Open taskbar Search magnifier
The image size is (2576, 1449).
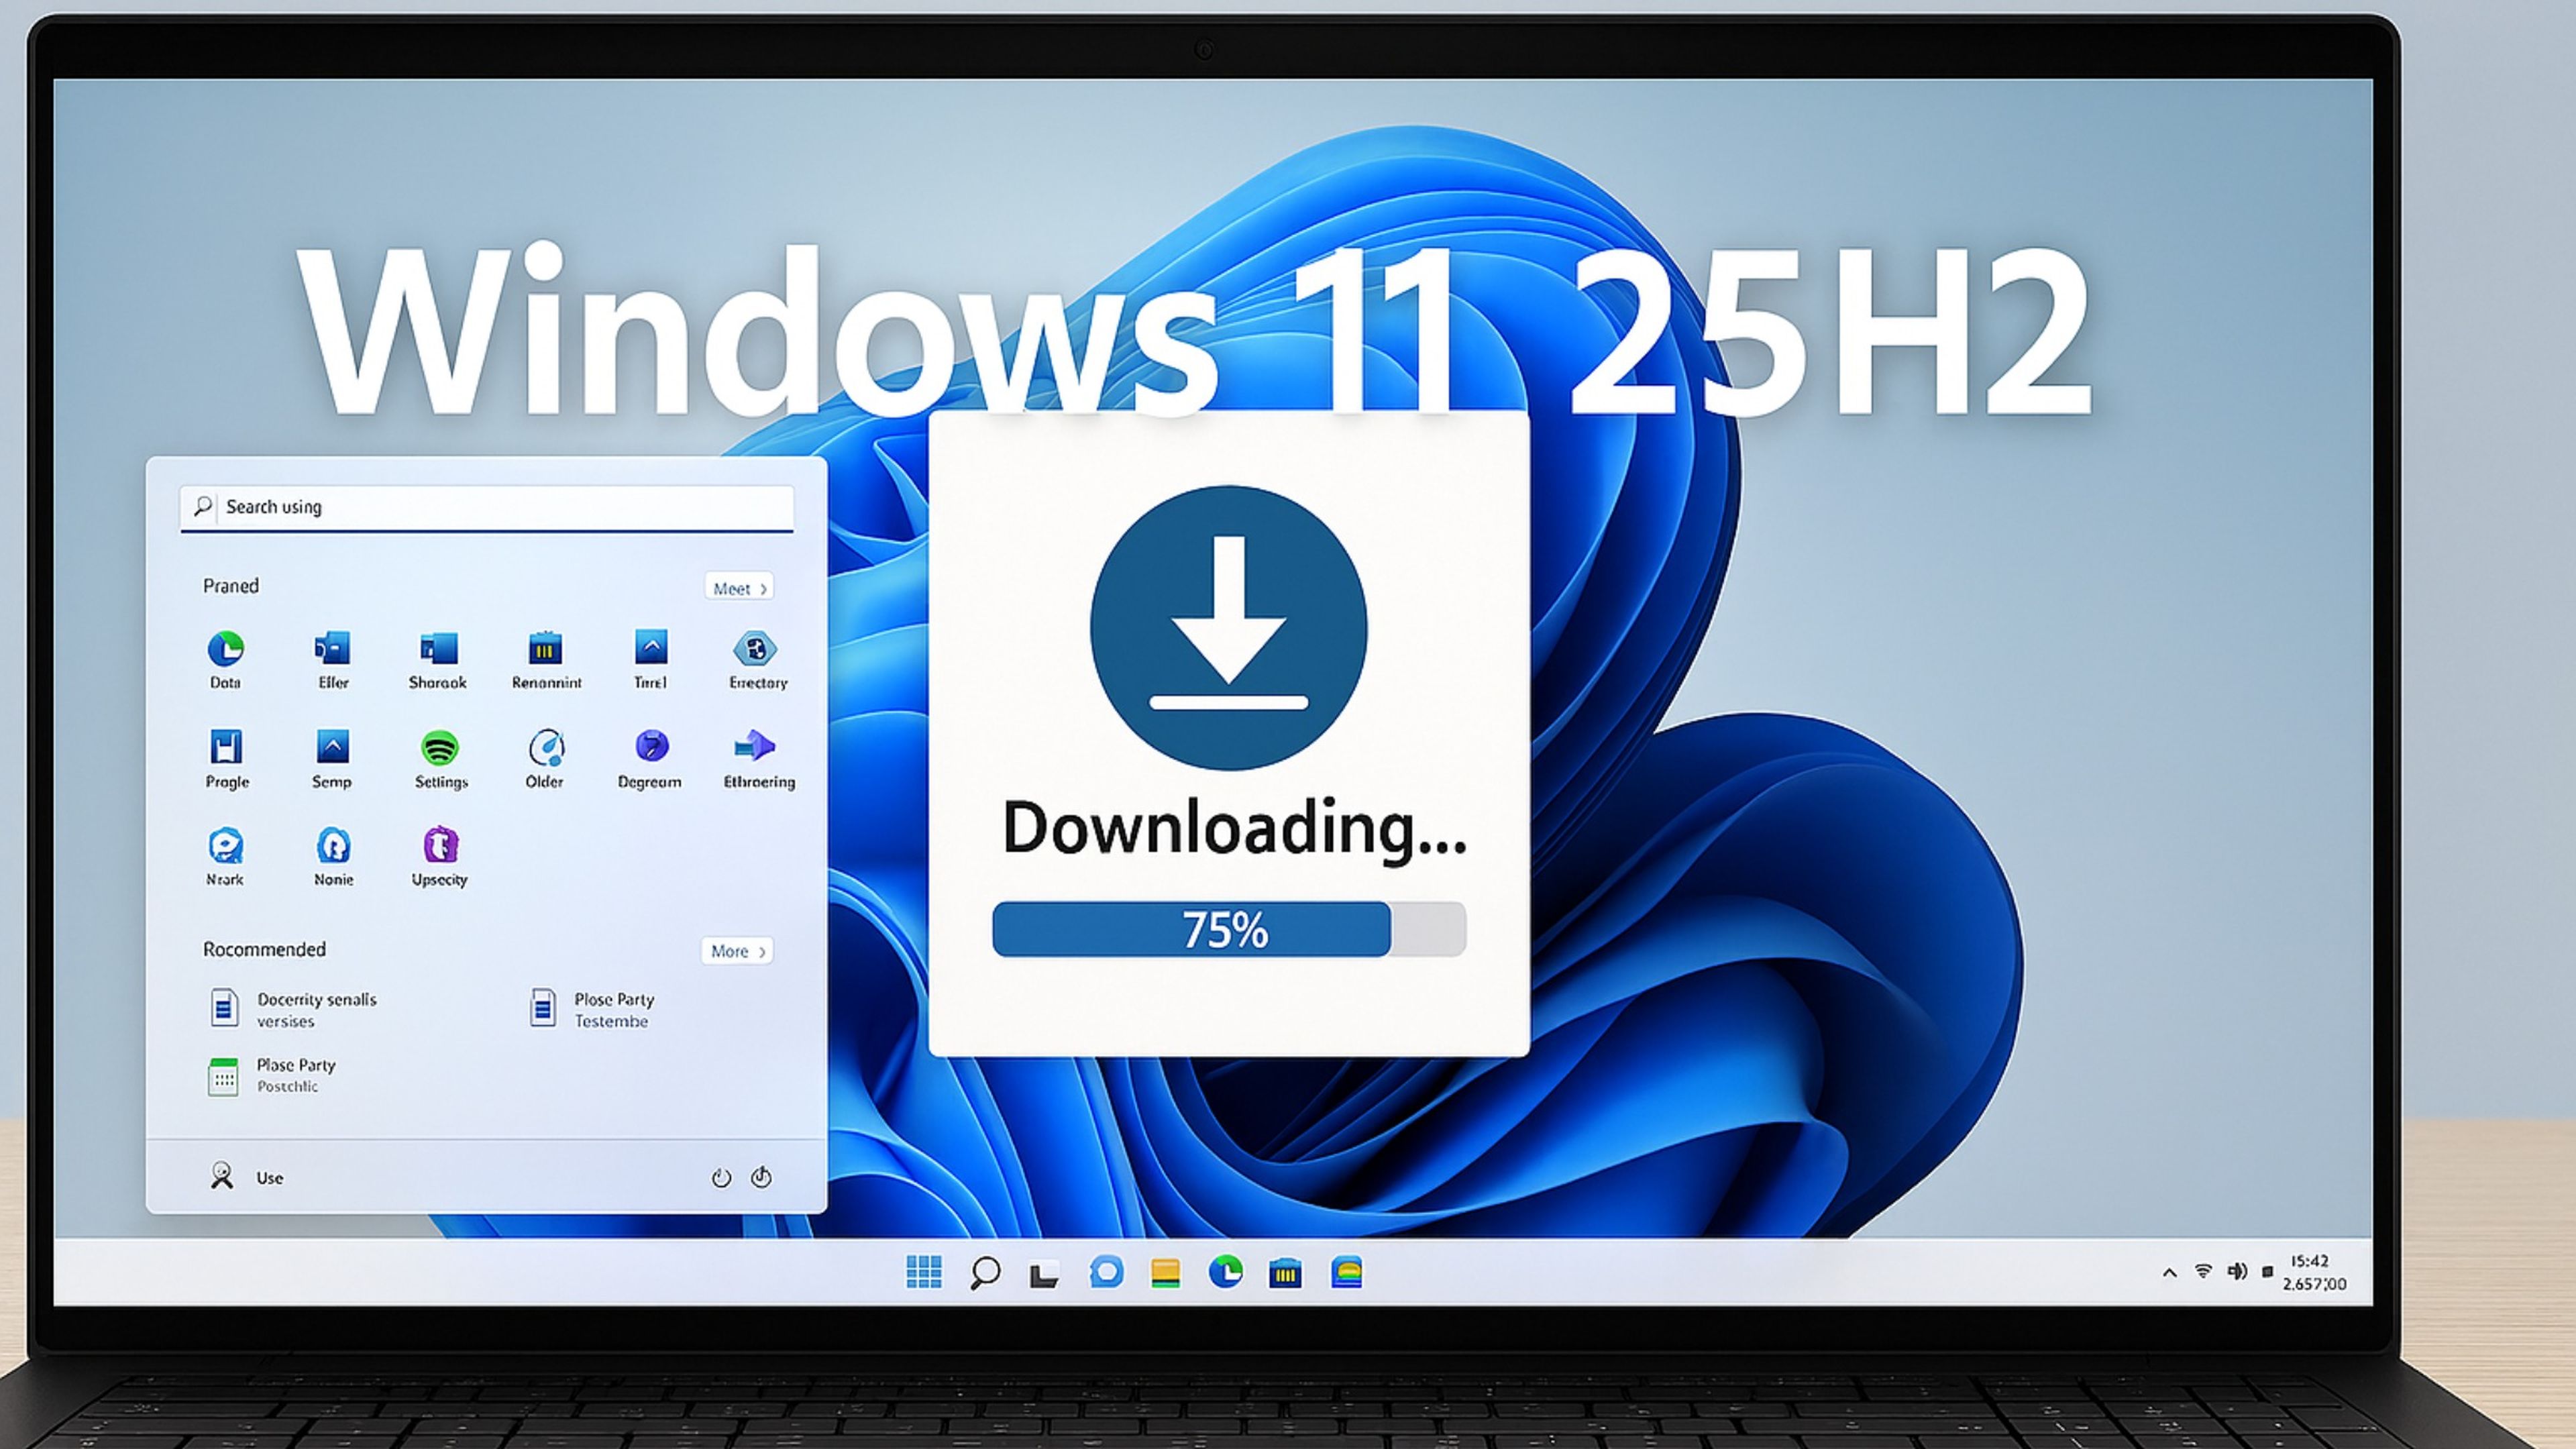(985, 1273)
